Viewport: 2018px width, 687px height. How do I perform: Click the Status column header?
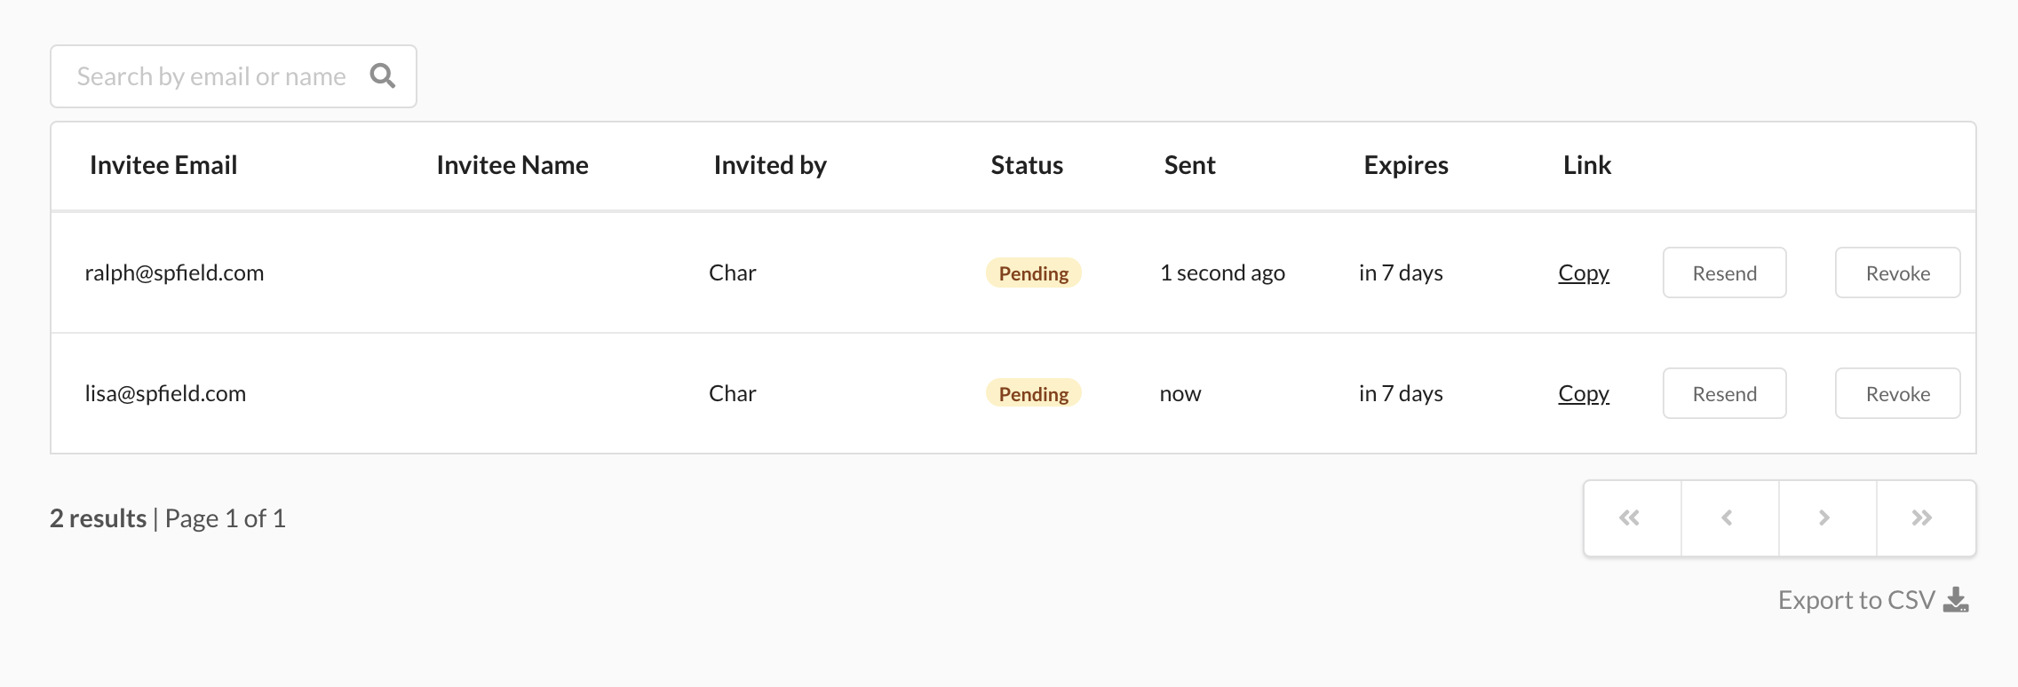coord(1027,165)
